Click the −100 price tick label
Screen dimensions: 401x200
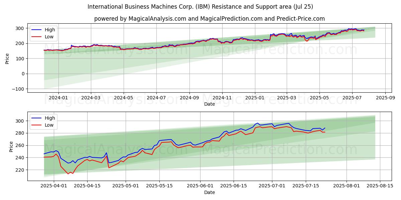(x=18, y=89)
